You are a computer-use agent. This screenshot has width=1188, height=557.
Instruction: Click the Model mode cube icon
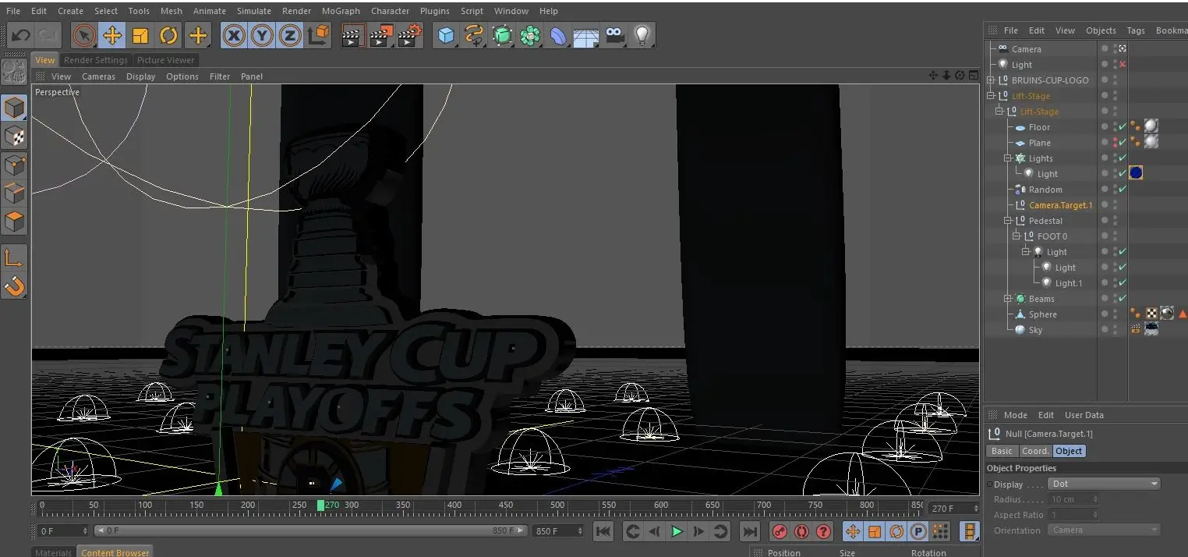[x=15, y=108]
